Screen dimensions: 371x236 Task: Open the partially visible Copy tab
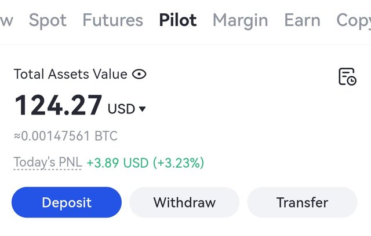click(x=354, y=21)
